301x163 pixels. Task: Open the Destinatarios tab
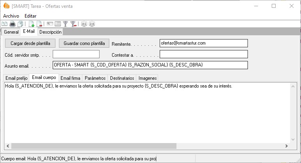(x=122, y=78)
